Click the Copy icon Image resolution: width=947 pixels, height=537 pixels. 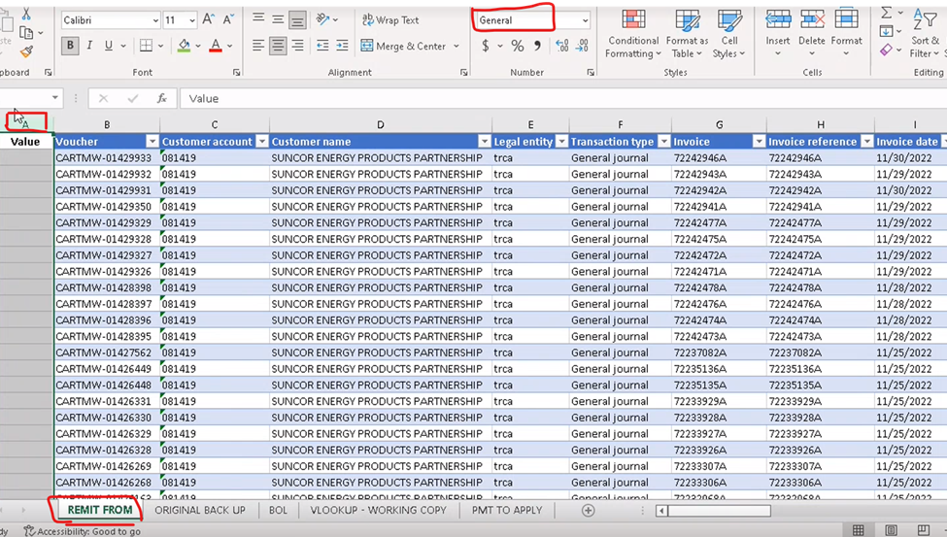[x=26, y=33]
